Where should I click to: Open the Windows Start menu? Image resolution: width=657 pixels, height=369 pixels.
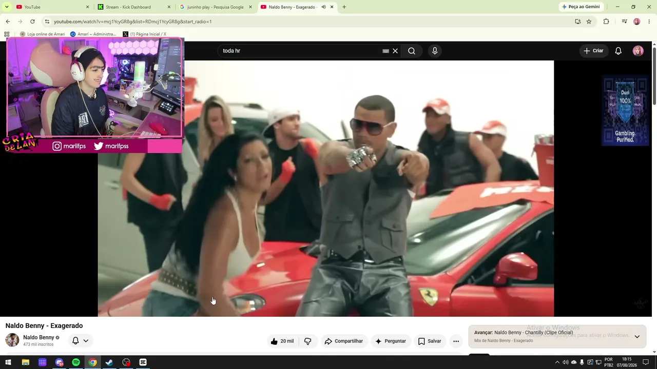(x=8, y=362)
